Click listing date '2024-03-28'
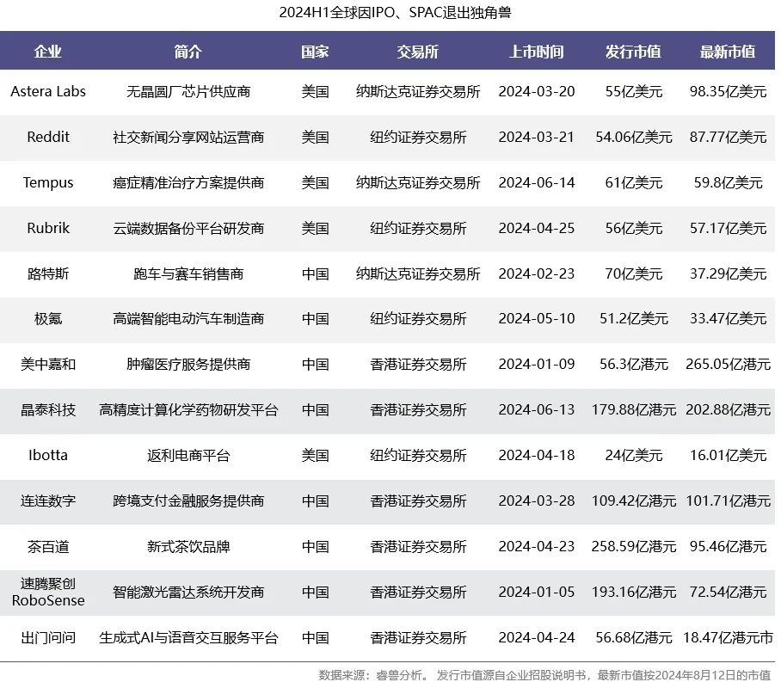 [537, 501]
